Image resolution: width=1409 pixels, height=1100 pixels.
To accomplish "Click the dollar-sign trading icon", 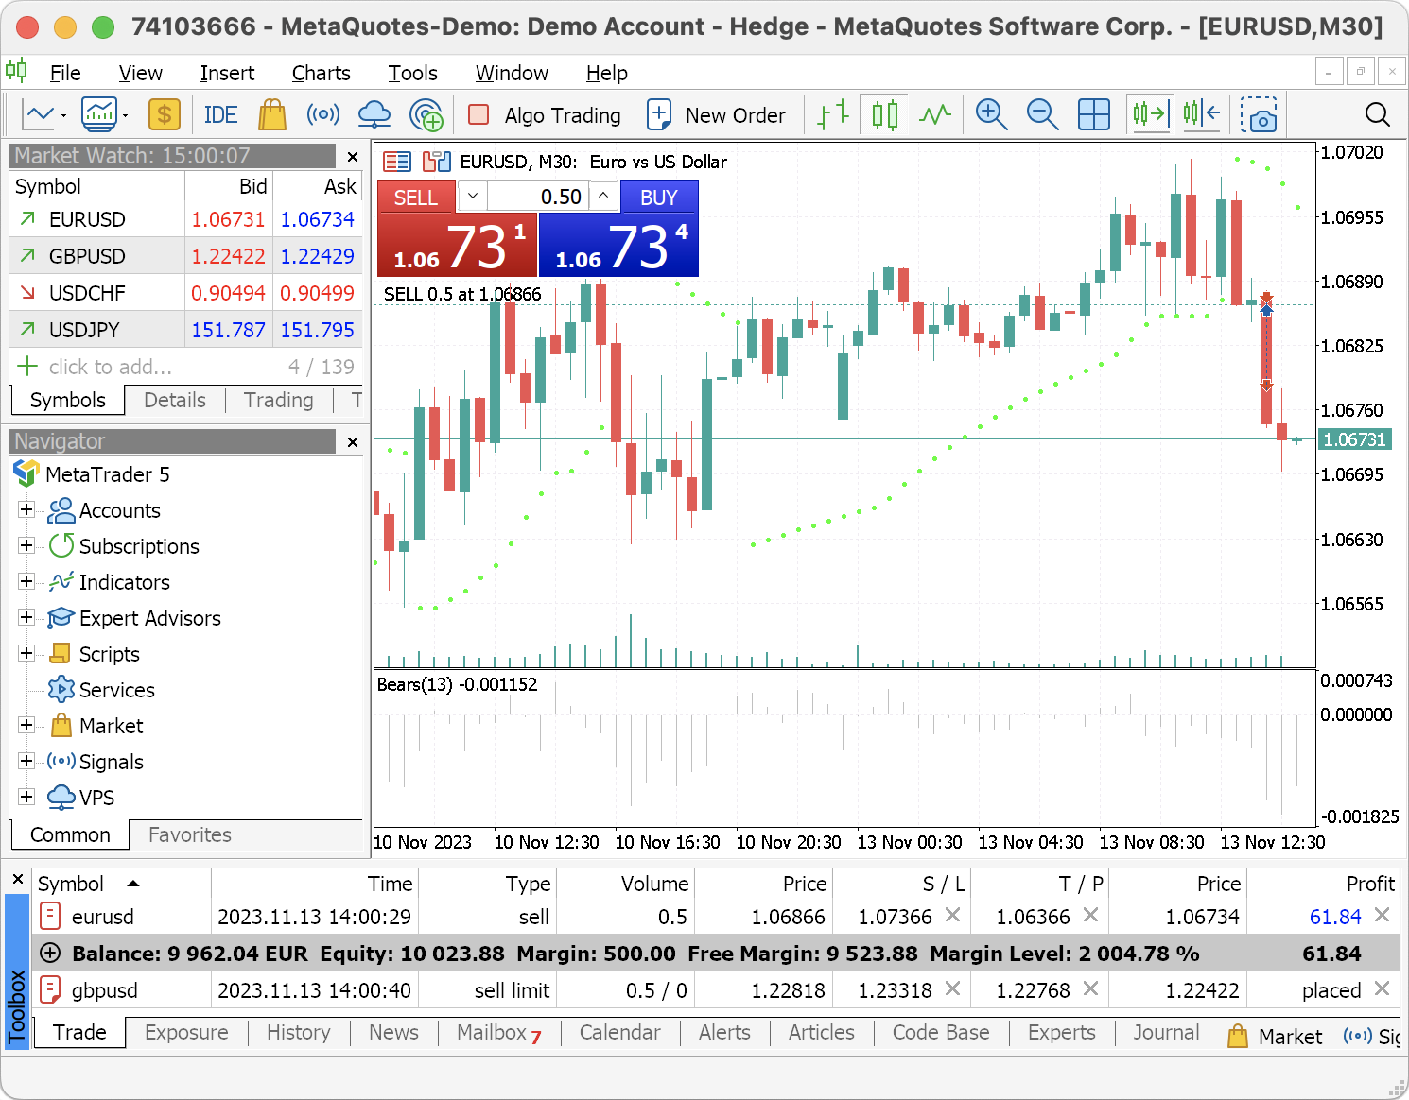I will [165, 115].
